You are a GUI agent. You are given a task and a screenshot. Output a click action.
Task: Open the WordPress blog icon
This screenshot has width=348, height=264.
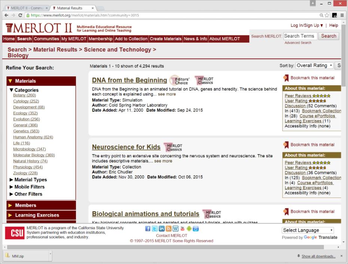coord(175,228)
